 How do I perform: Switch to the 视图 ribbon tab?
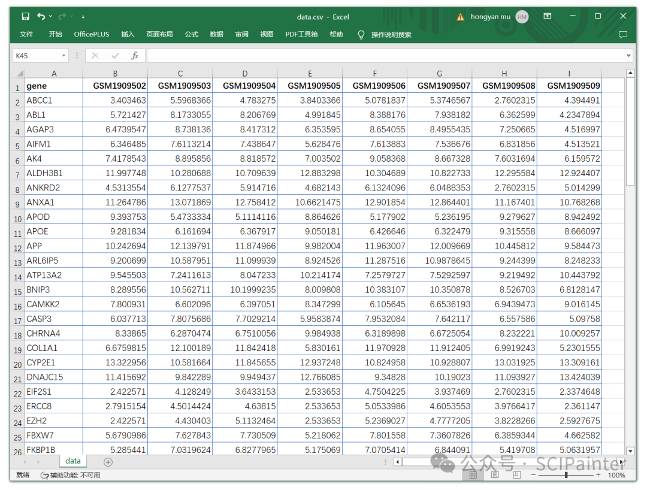267,34
